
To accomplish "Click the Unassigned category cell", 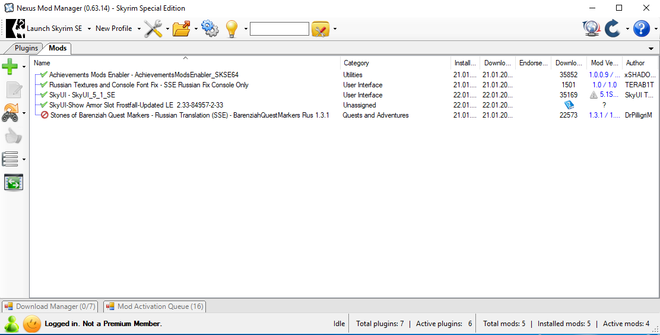I will point(360,105).
